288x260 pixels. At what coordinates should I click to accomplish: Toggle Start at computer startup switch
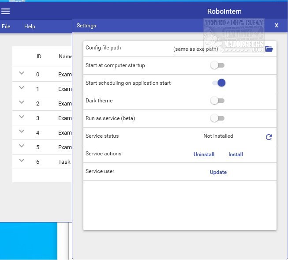point(217,65)
